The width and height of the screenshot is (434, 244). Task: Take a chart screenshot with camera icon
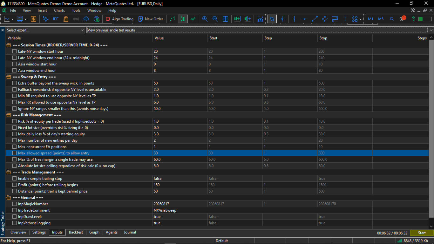(x=260, y=19)
